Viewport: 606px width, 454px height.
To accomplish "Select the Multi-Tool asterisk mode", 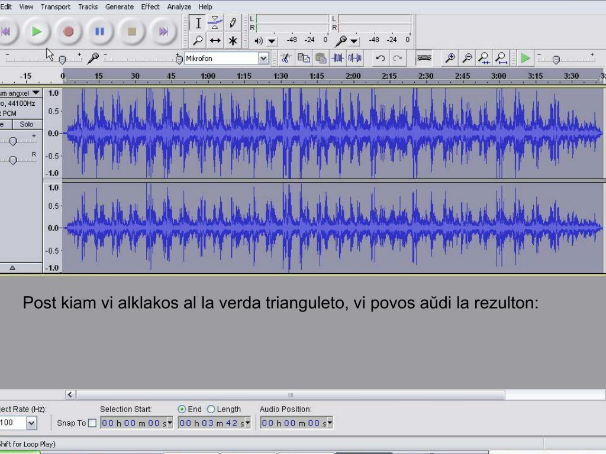I will coord(232,40).
